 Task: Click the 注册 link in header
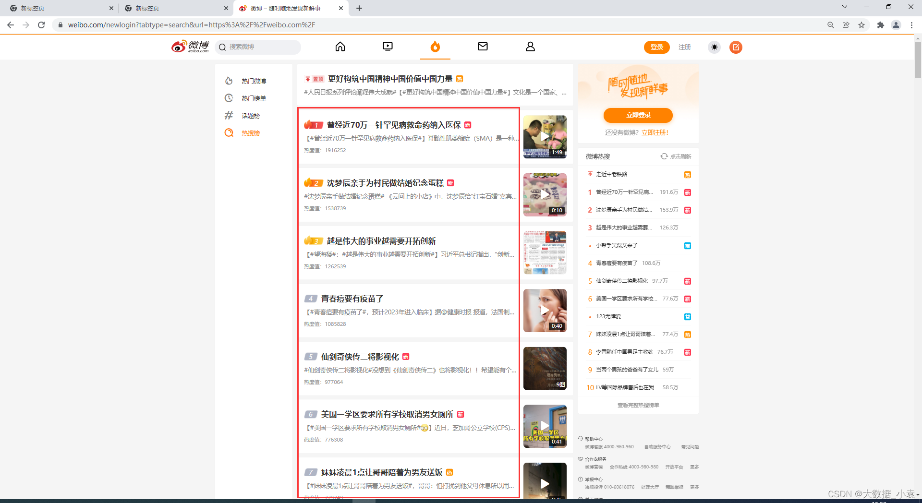(x=685, y=47)
